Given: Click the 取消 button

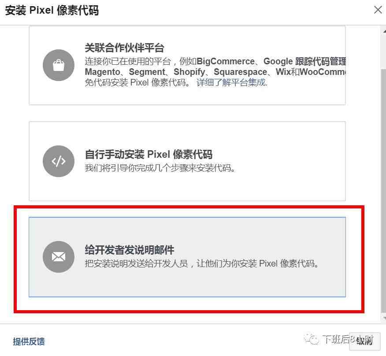Looking at the screenshot, I should click(x=364, y=341).
